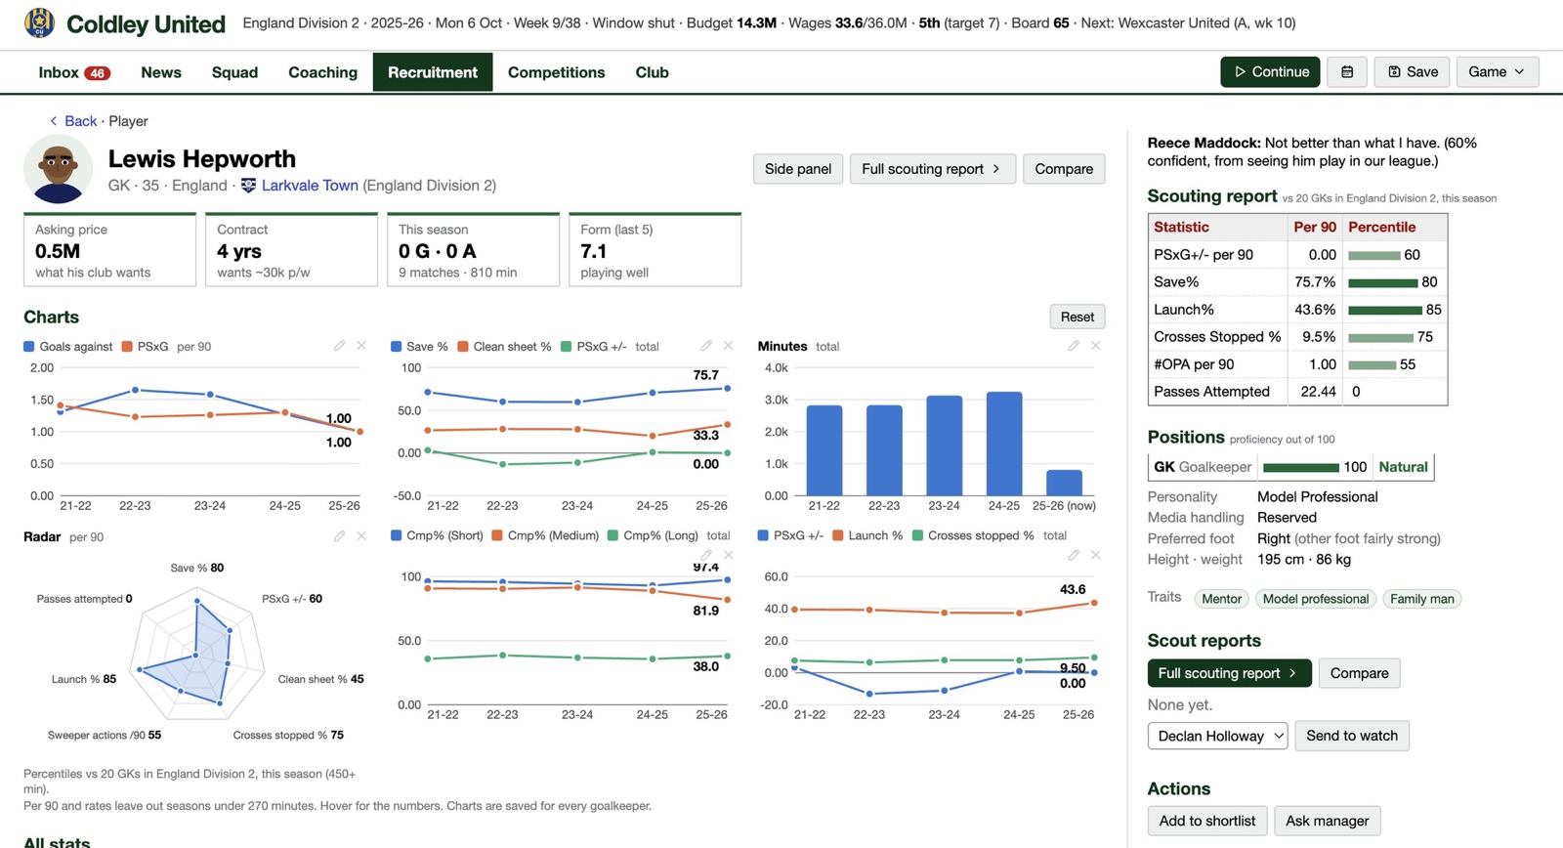This screenshot has height=848, width=1563.
Task: Close the Save % / Clean sheet % chart
Action: coord(728,346)
